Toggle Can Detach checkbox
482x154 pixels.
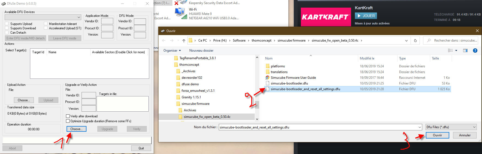click(7, 32)
